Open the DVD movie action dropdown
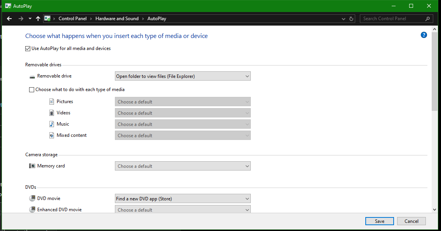The width and height of the screenshot is (441, 231). 182,198
